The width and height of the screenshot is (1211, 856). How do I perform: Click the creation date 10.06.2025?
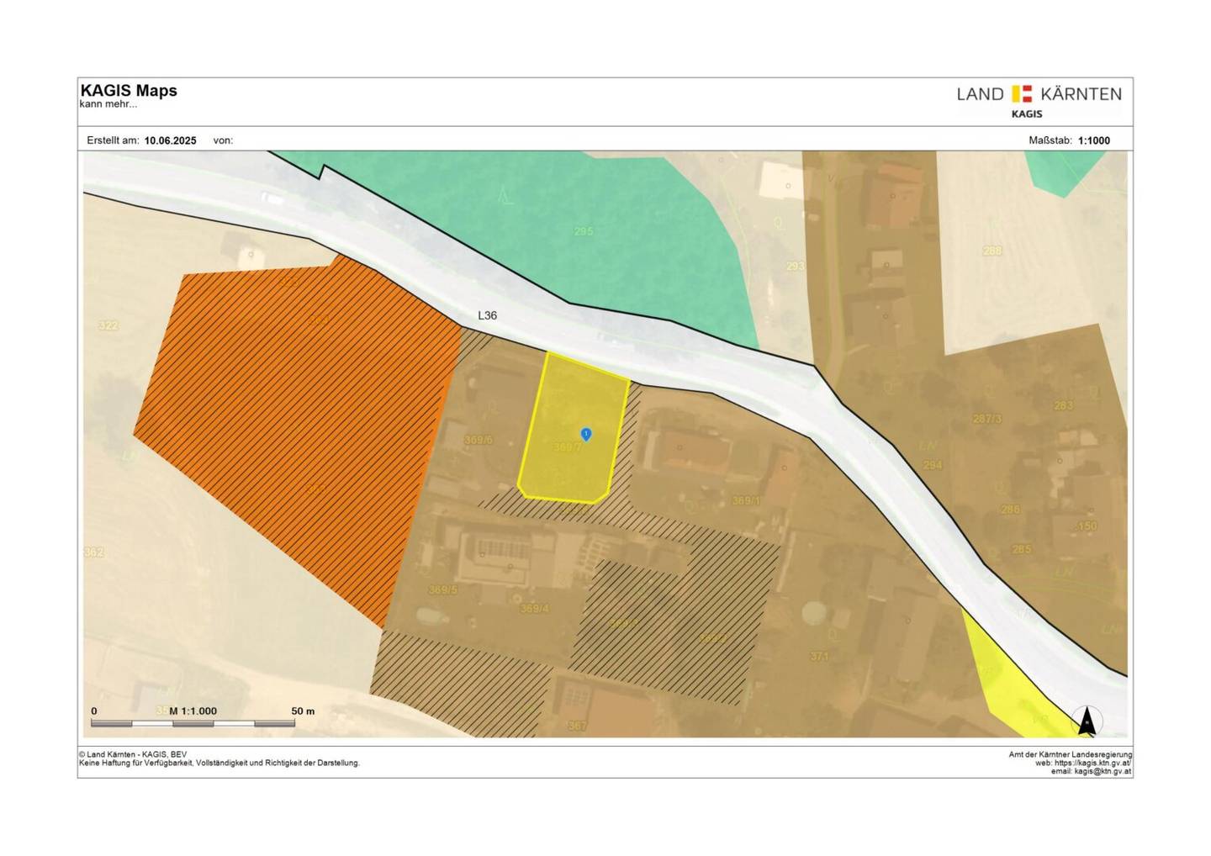pyautogui.click(x=170, y=140)
